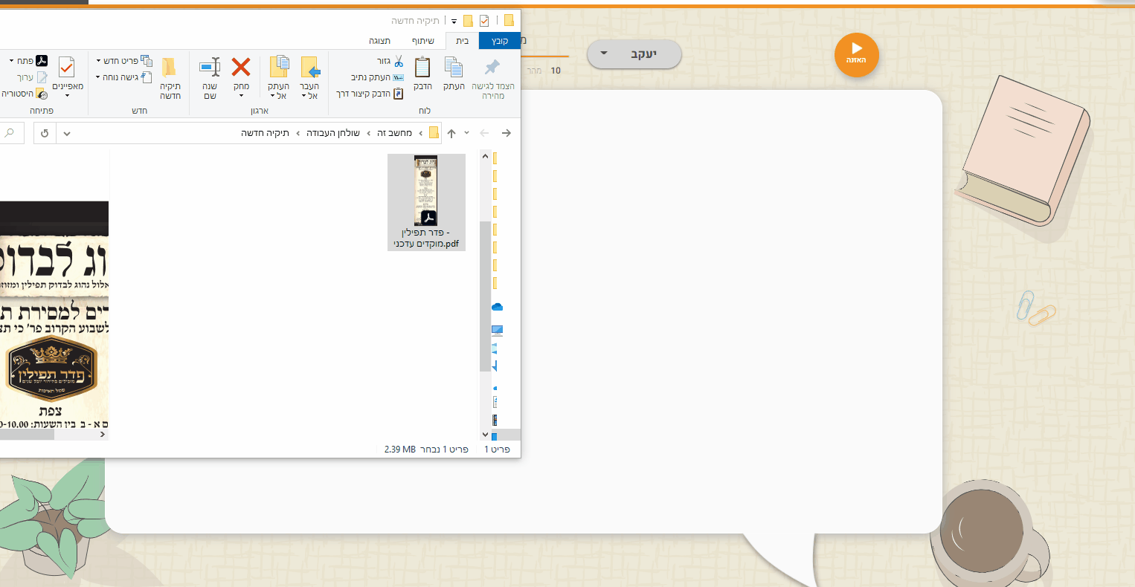The width and height of the screenshot is (1135, 587).
Task: Open the Share (שיתוף) ribbon tab
Action: (x=423, y=41)
